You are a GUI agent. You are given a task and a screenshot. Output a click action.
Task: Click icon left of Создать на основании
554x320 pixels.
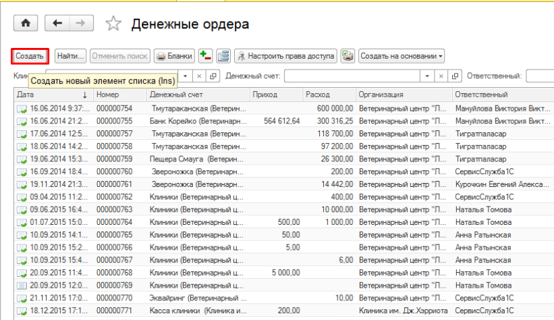click(x=348, y=56)
